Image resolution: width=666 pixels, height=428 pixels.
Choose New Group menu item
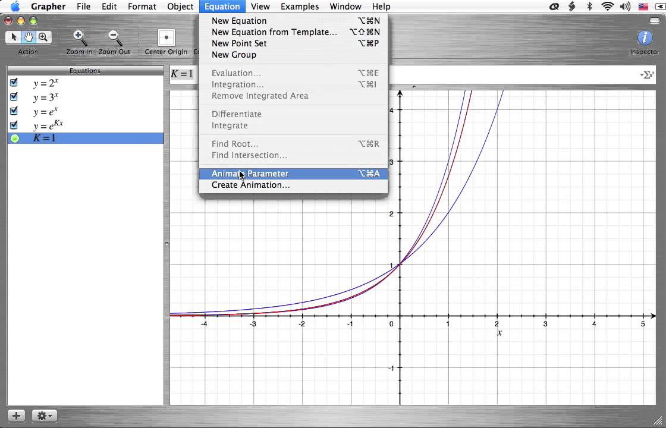pos(293,55)
